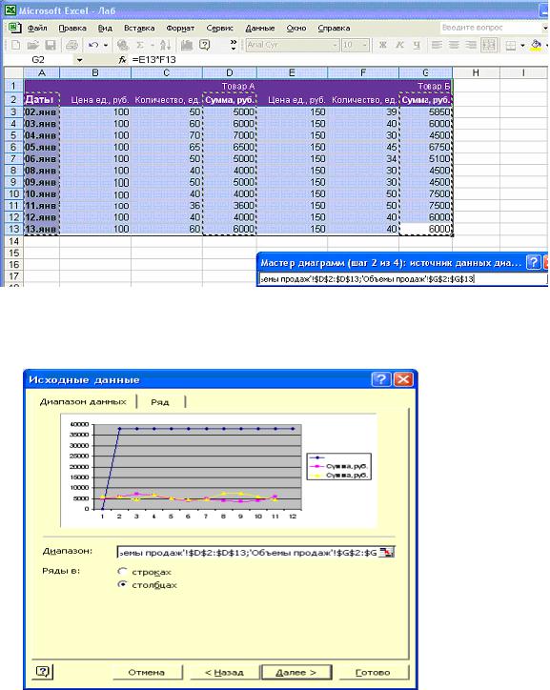Click the AutoSum sigma icon
The height and width of the screenshot is (690, 550).
[140, 45]
